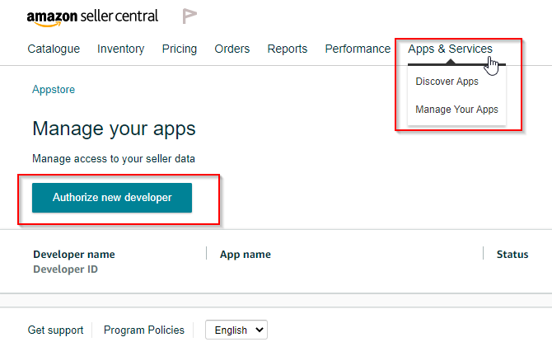This screenshot has width=552, height=356.
Task: Click the Developer name column header
Action: point(74,255)
